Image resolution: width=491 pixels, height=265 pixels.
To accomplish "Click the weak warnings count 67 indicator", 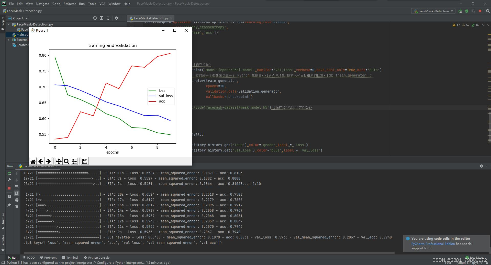I will (466, 25).
